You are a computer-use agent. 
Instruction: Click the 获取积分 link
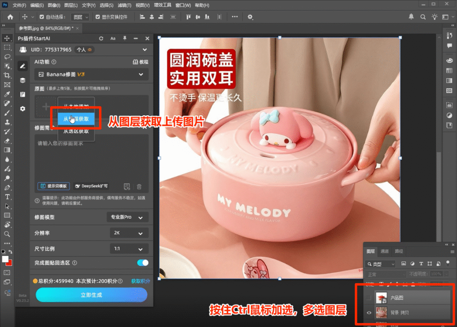tap(141, 281)
